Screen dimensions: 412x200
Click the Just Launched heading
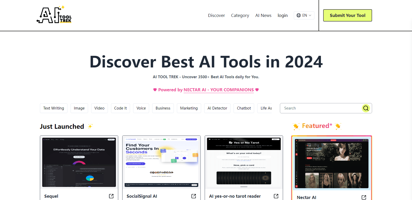pos(62,126)
